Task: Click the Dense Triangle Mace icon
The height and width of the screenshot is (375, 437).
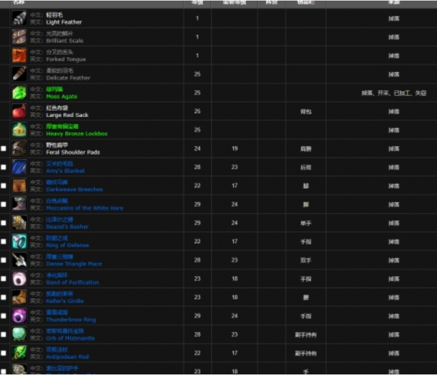Action: click(x=19, y=260)
